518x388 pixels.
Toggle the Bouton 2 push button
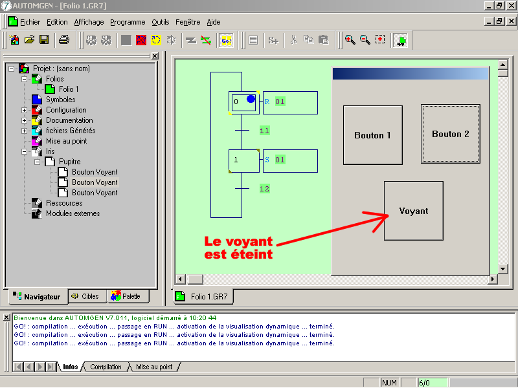point(451,134)
